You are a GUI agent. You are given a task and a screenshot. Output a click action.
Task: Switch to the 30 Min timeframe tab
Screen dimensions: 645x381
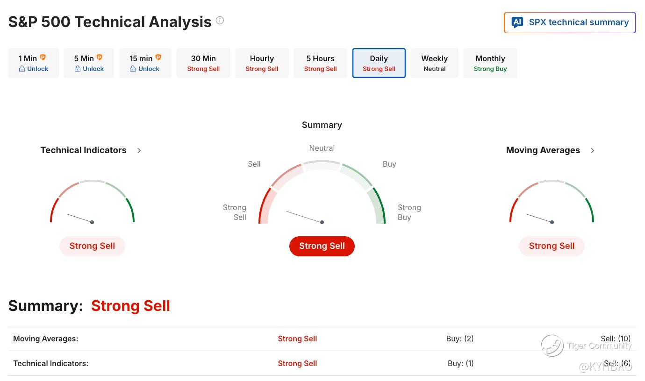click(x=203, y=63)
